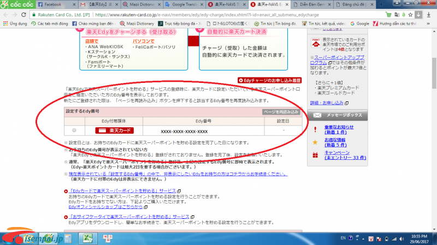
Task: Click the envelope icon in message box
Action: (317, 115)
